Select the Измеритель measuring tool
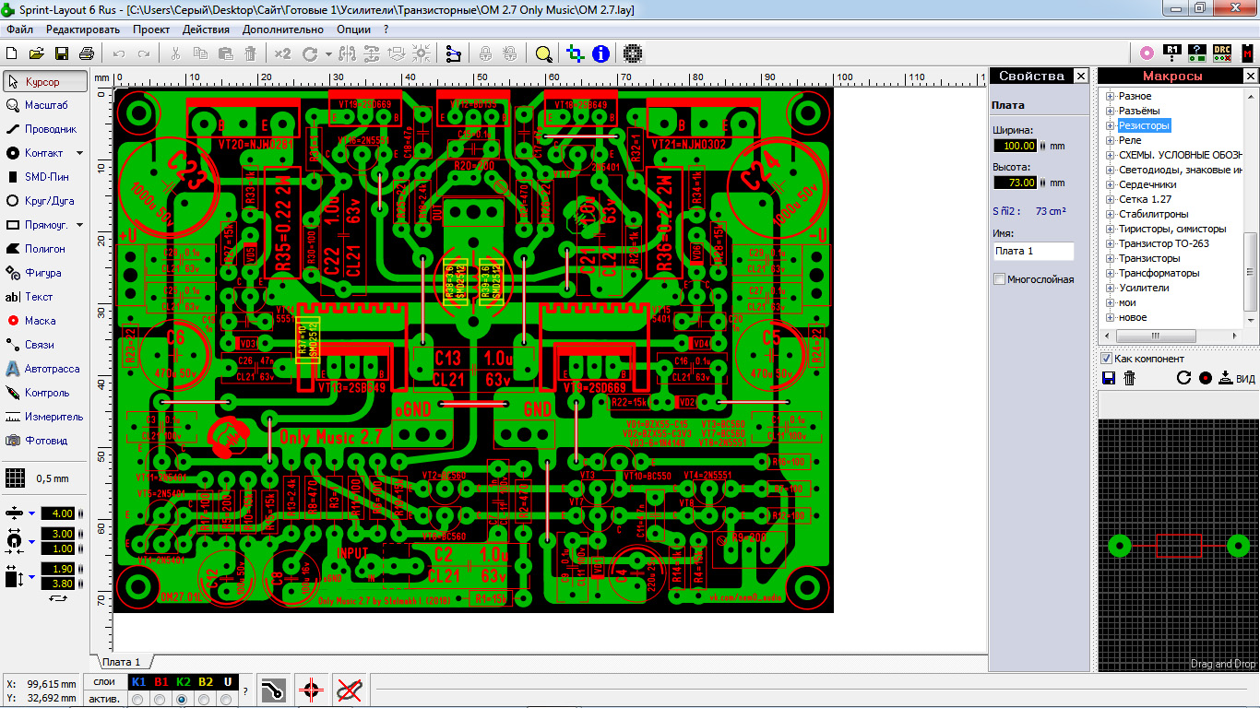 tap(42, 416)
